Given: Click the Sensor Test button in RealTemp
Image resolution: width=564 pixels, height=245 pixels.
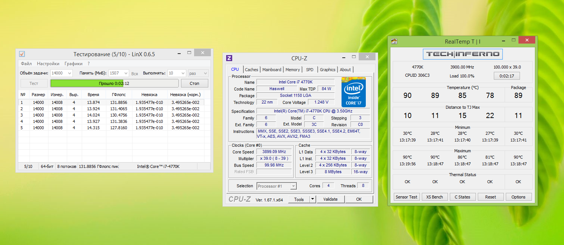Looking at the screenshot, I should pos(407,197).
